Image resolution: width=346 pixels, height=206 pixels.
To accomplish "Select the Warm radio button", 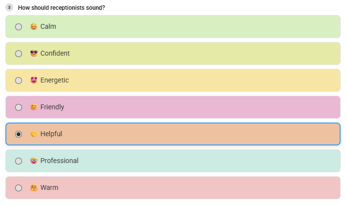I will pos(19,188).
